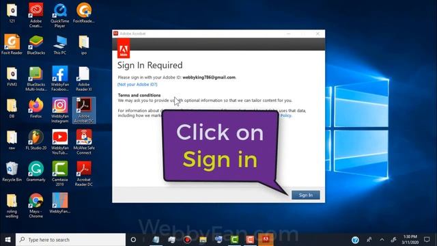
Task: Open the roling wolling folder
Action: (12, 206)
